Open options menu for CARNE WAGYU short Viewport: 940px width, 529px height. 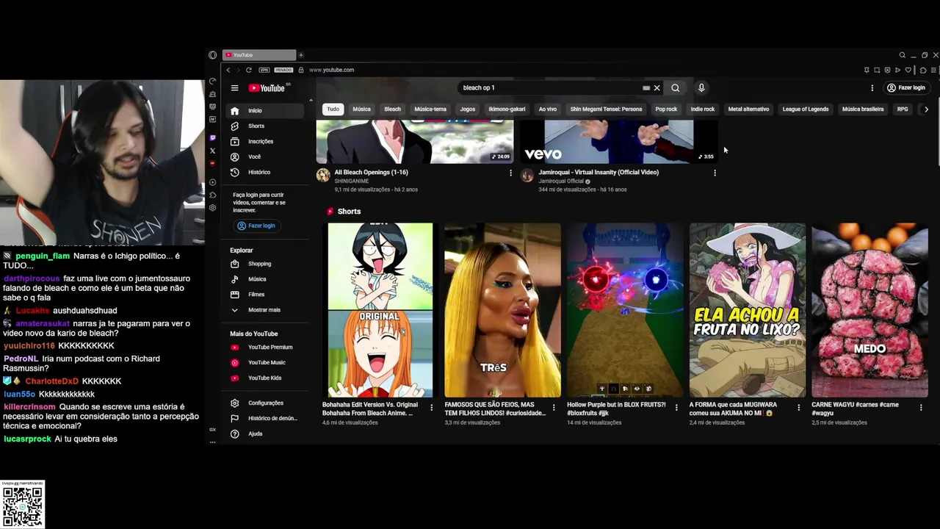point(921,407)
